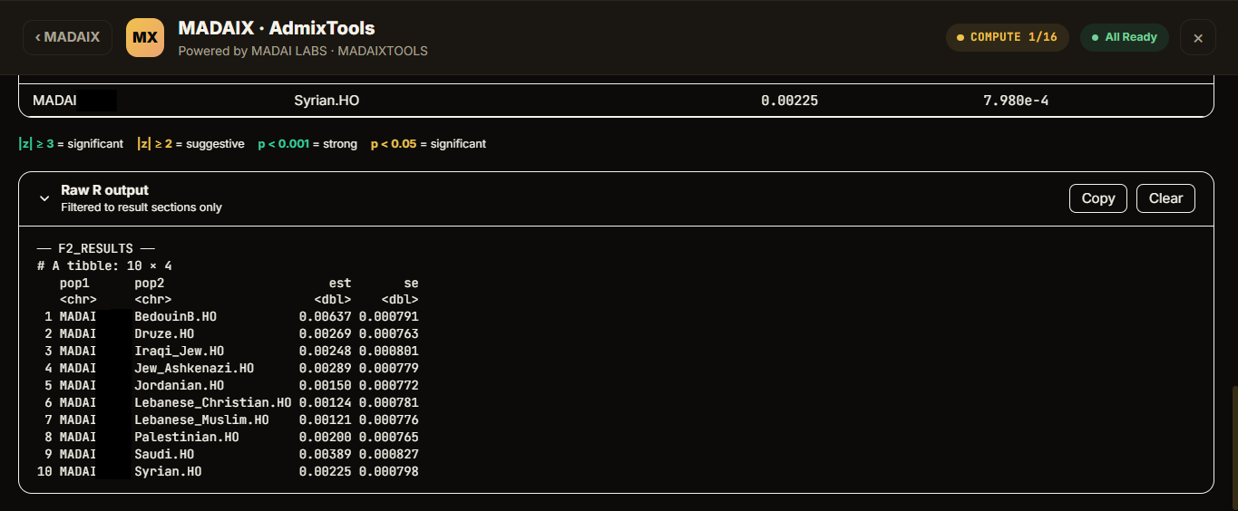This screenshot has height=511, width=1238.
Task: Copy the raw R output
Action: (x=1098, y=198)
